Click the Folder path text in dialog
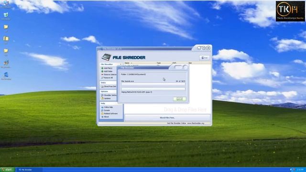The height and width of the screenshot is (172, 306). point(133,75)
